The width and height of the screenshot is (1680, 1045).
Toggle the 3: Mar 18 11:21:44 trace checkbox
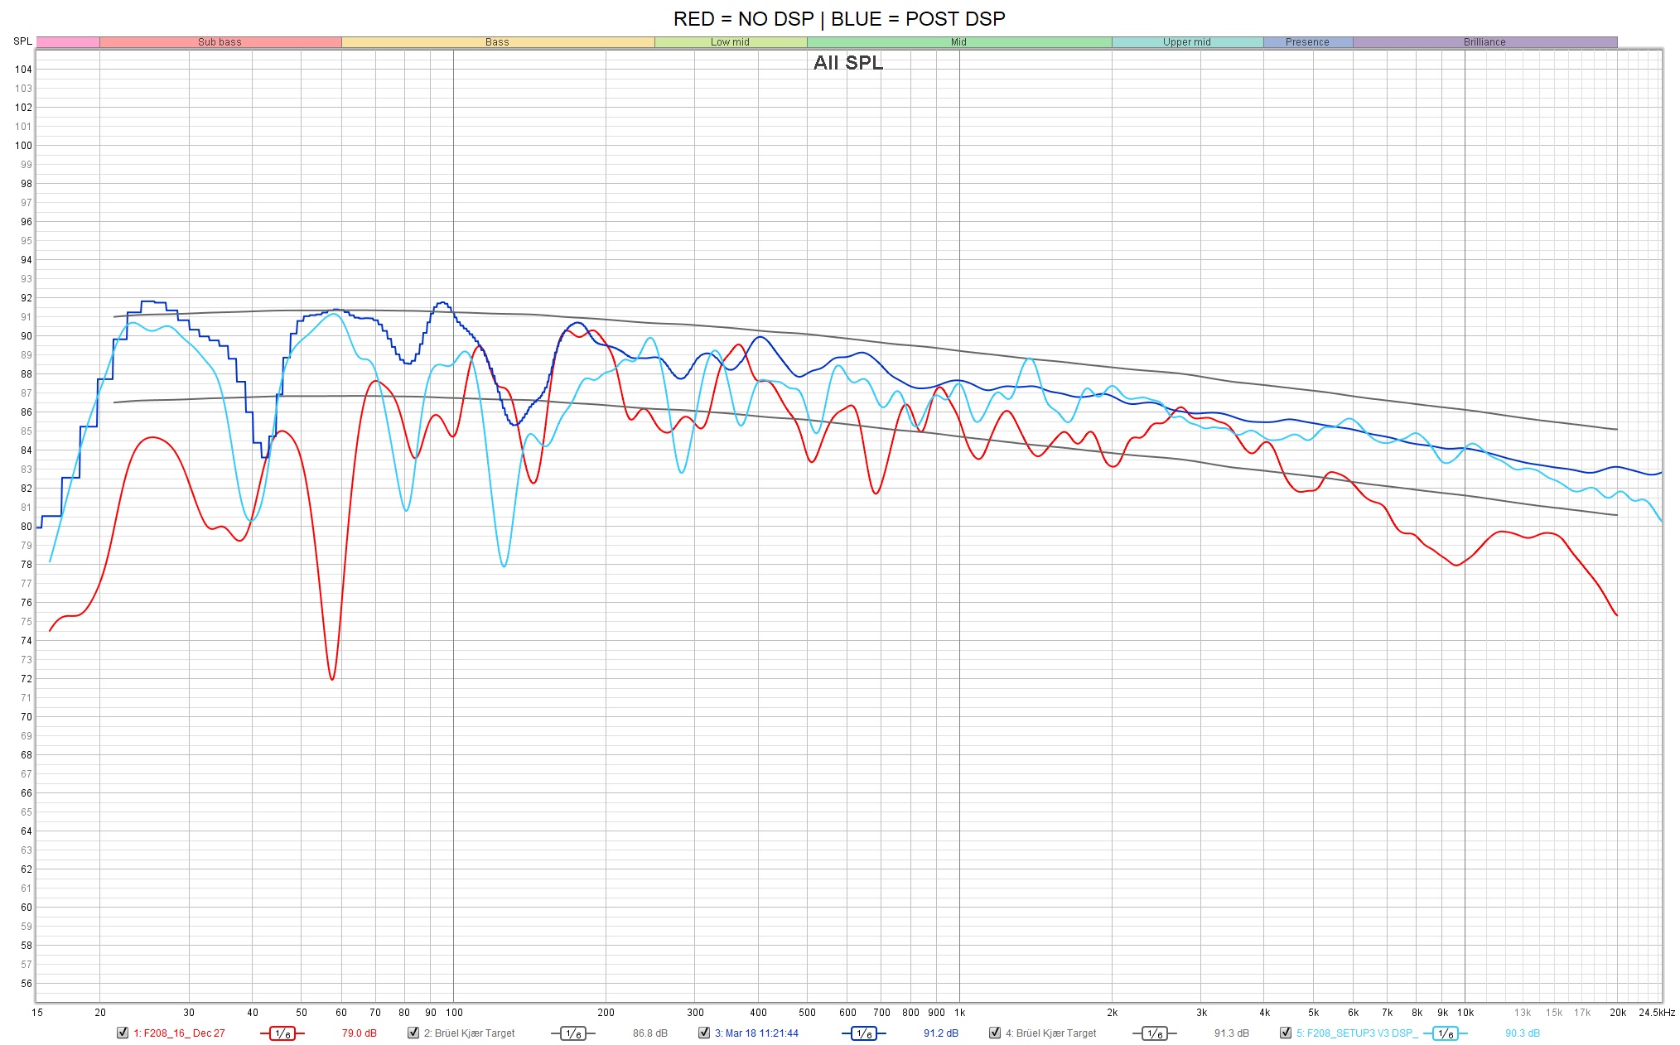pyautogui.click(x=704, y=1033)
